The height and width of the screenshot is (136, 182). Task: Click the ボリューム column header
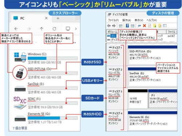[112, 32]
